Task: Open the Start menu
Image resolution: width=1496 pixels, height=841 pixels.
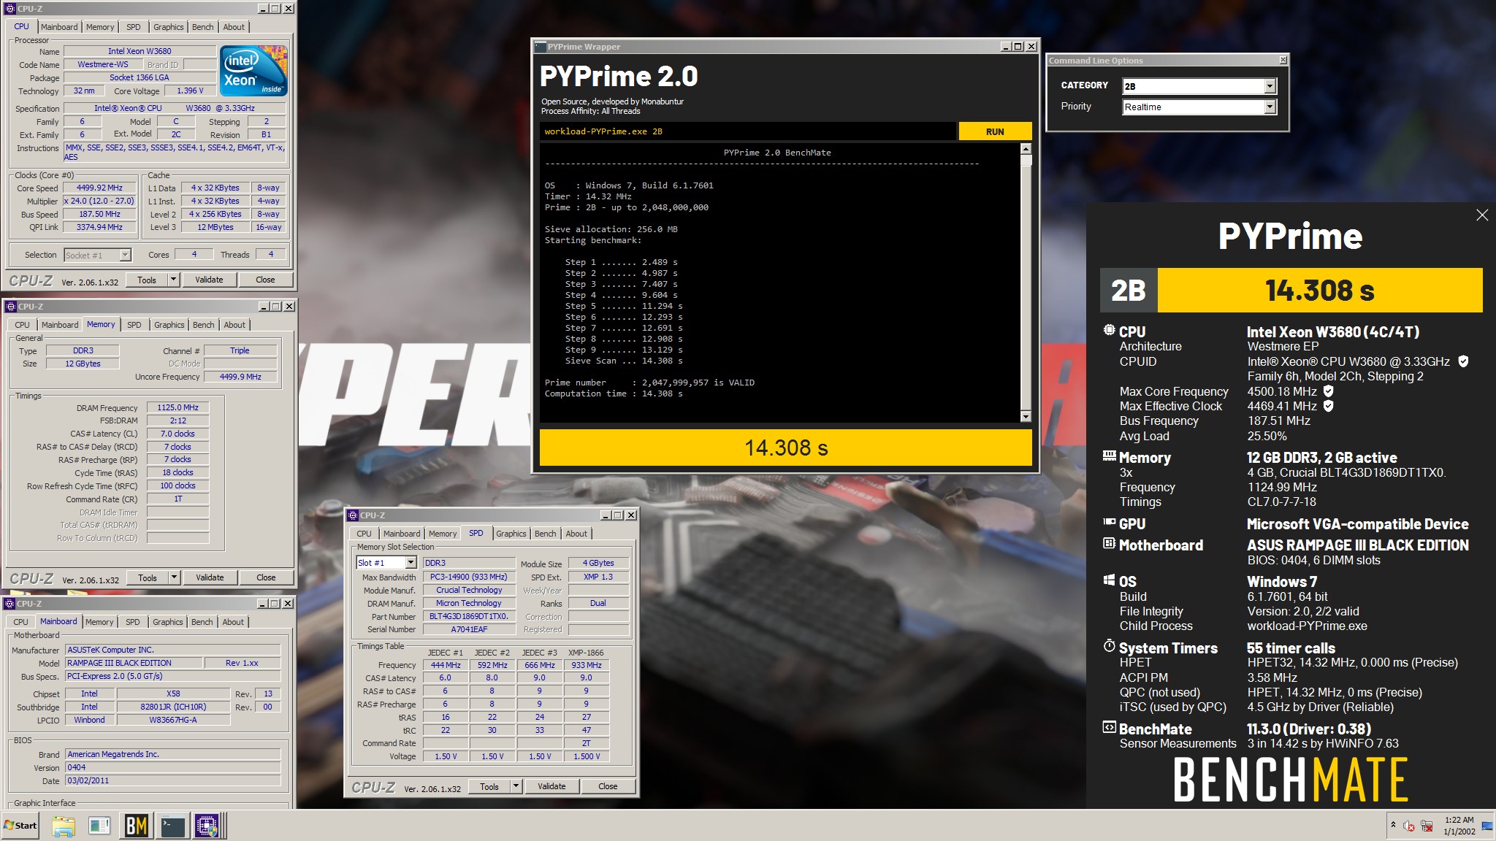Action: (x=20, y=826)
